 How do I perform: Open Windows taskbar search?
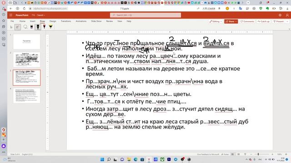point(109,159)
